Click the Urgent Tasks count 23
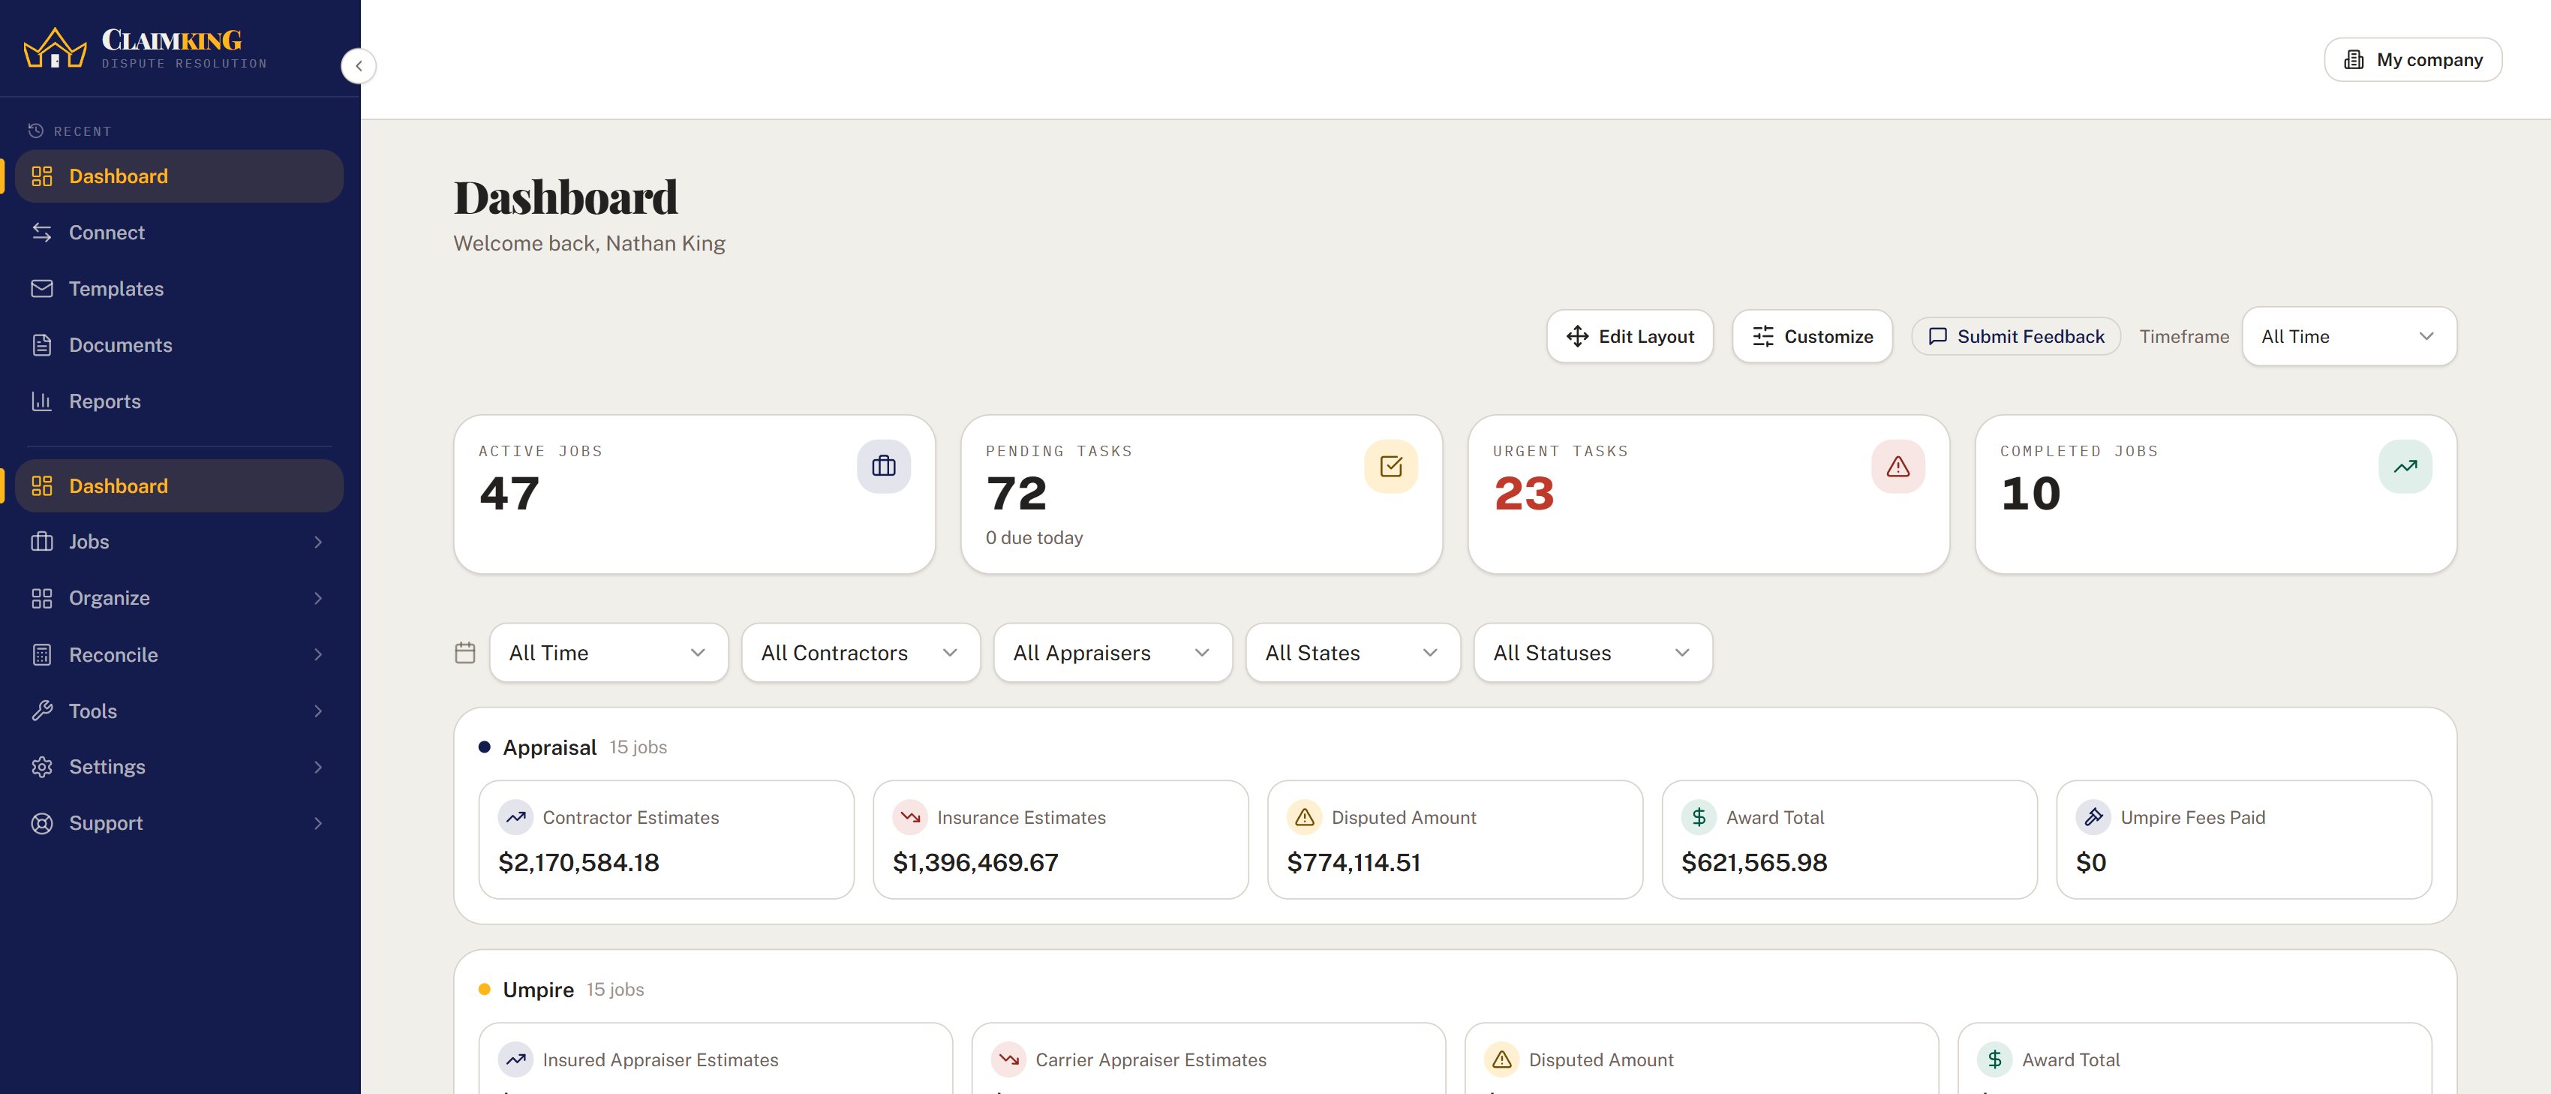 pos(1523,493)
